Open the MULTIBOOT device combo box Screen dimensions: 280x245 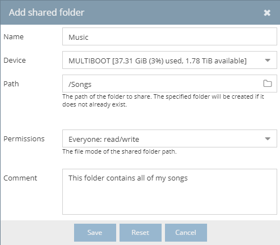169,60
